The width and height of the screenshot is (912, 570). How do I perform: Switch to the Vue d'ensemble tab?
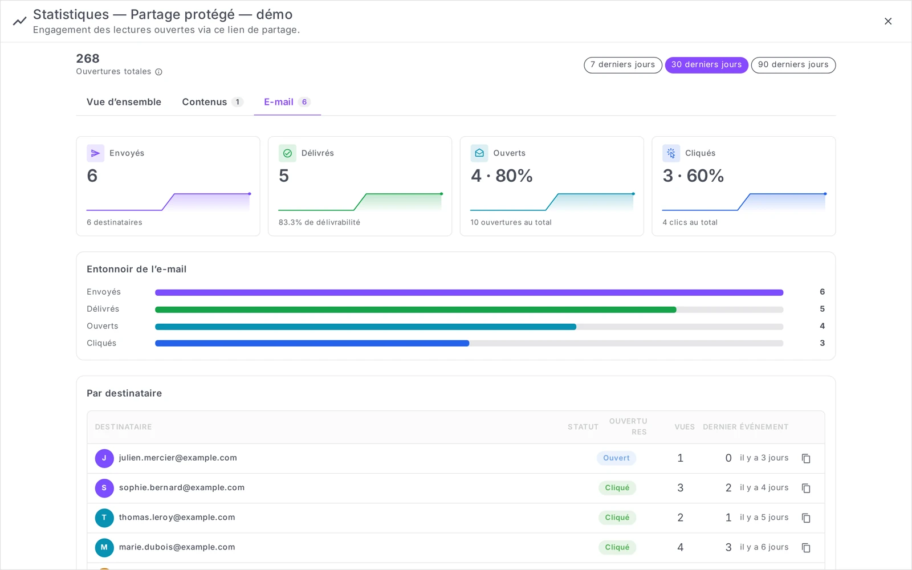tap(124, 102)
